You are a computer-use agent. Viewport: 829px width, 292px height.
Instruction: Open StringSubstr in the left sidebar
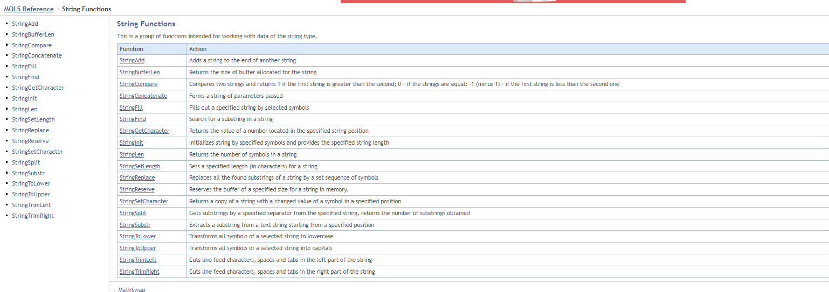[x=28, y=173]
